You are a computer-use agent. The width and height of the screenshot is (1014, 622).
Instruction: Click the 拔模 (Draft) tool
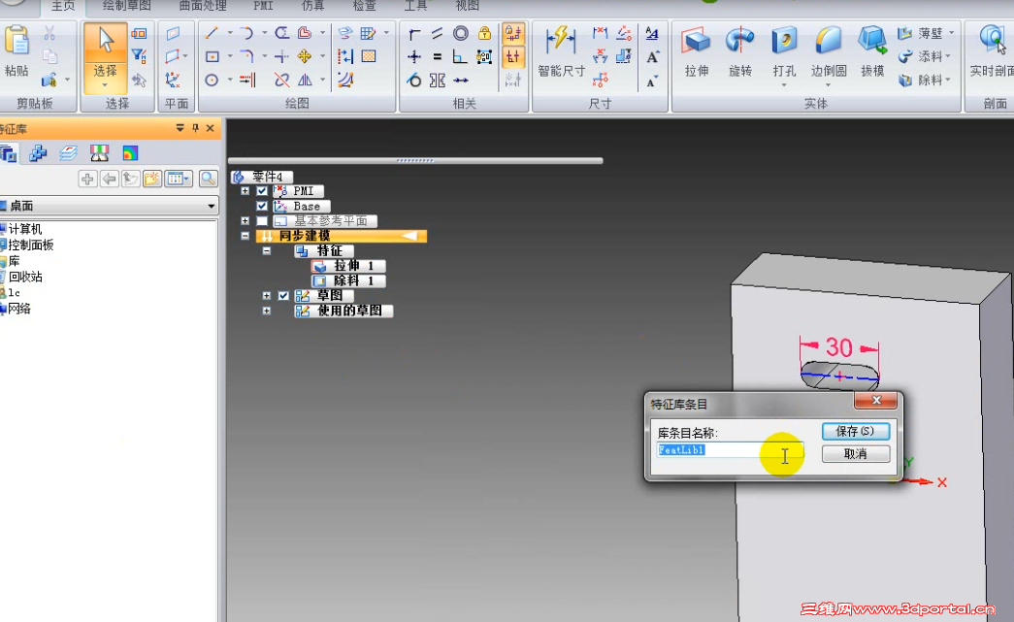[871, 51]
